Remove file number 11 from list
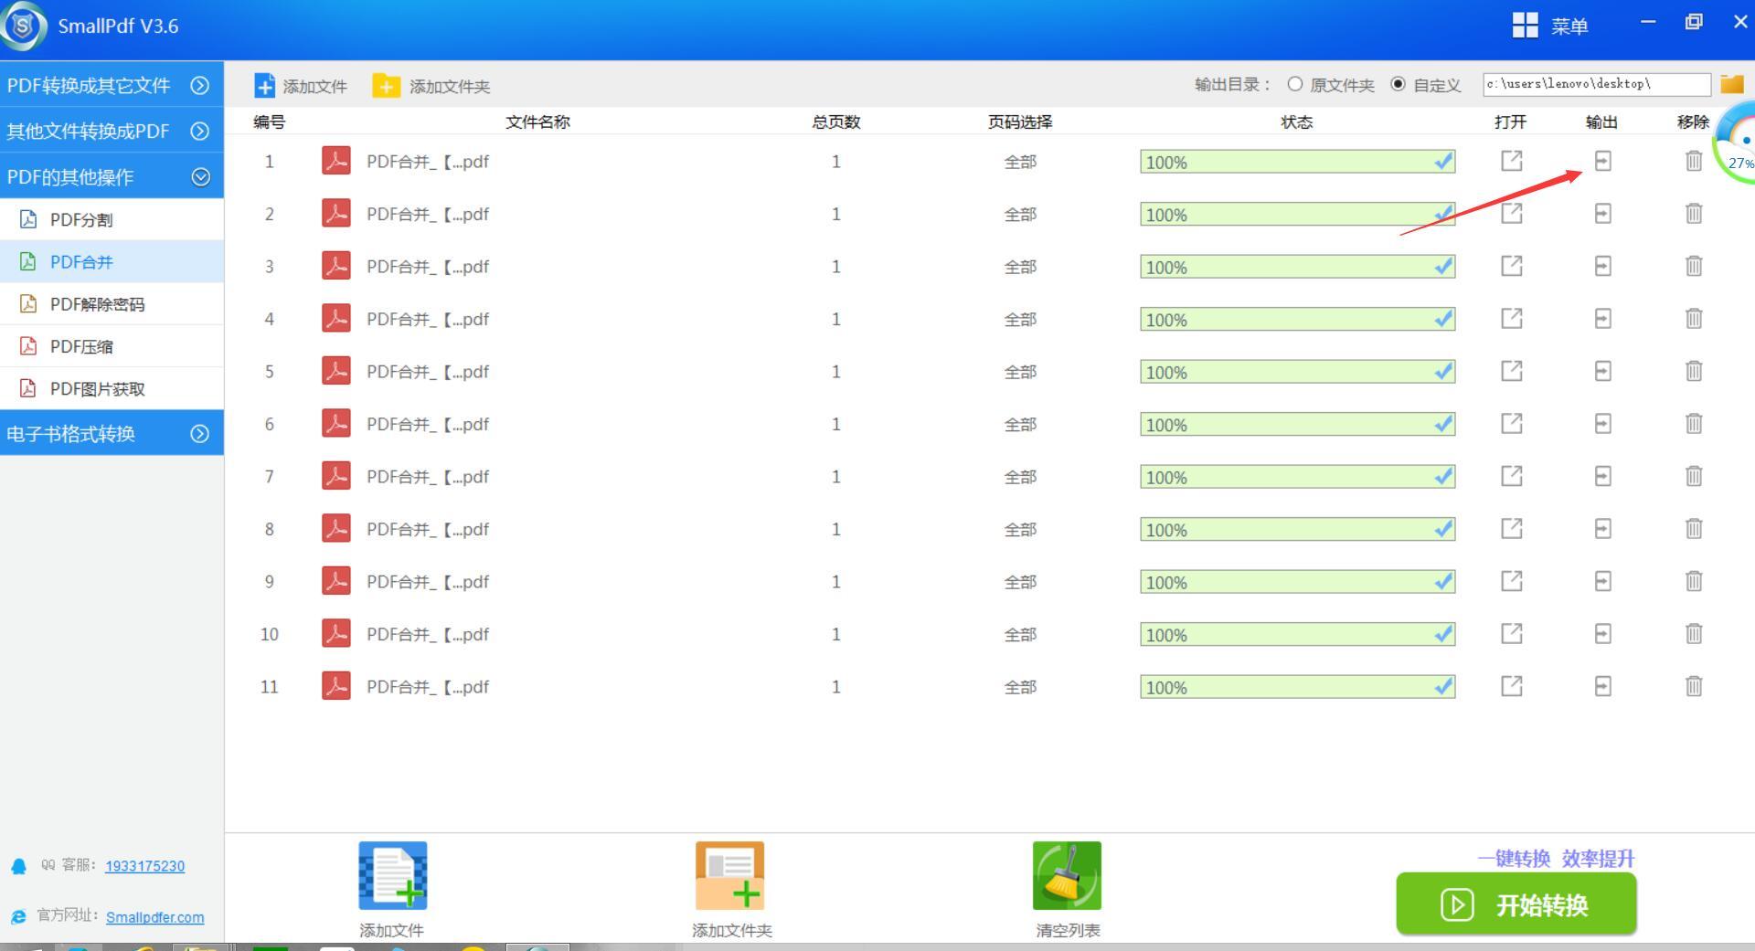This screenshot has height=951, width=1755. click(x=1694, y=686)
